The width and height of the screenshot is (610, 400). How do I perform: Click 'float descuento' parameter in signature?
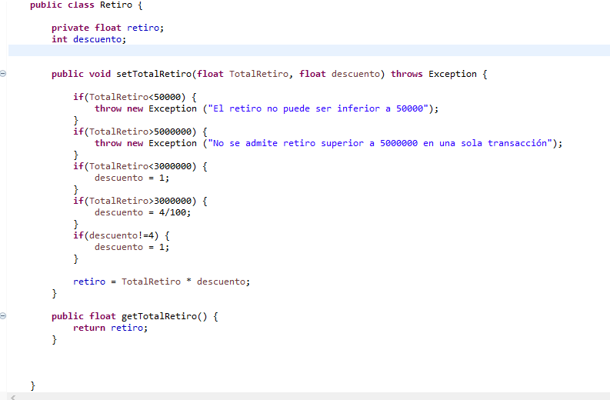339,74
